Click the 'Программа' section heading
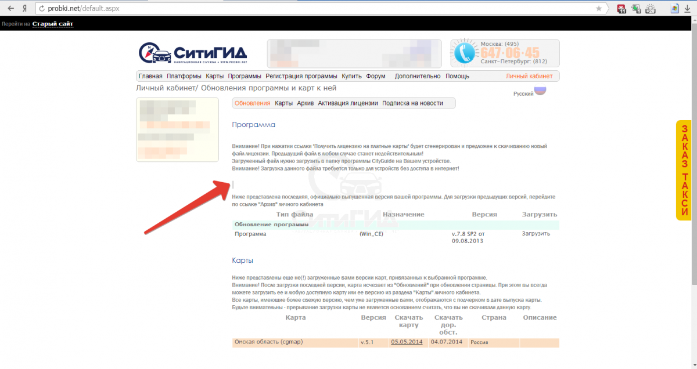The image size is (697, 369). pyautogui.click(x=253, y=125)
